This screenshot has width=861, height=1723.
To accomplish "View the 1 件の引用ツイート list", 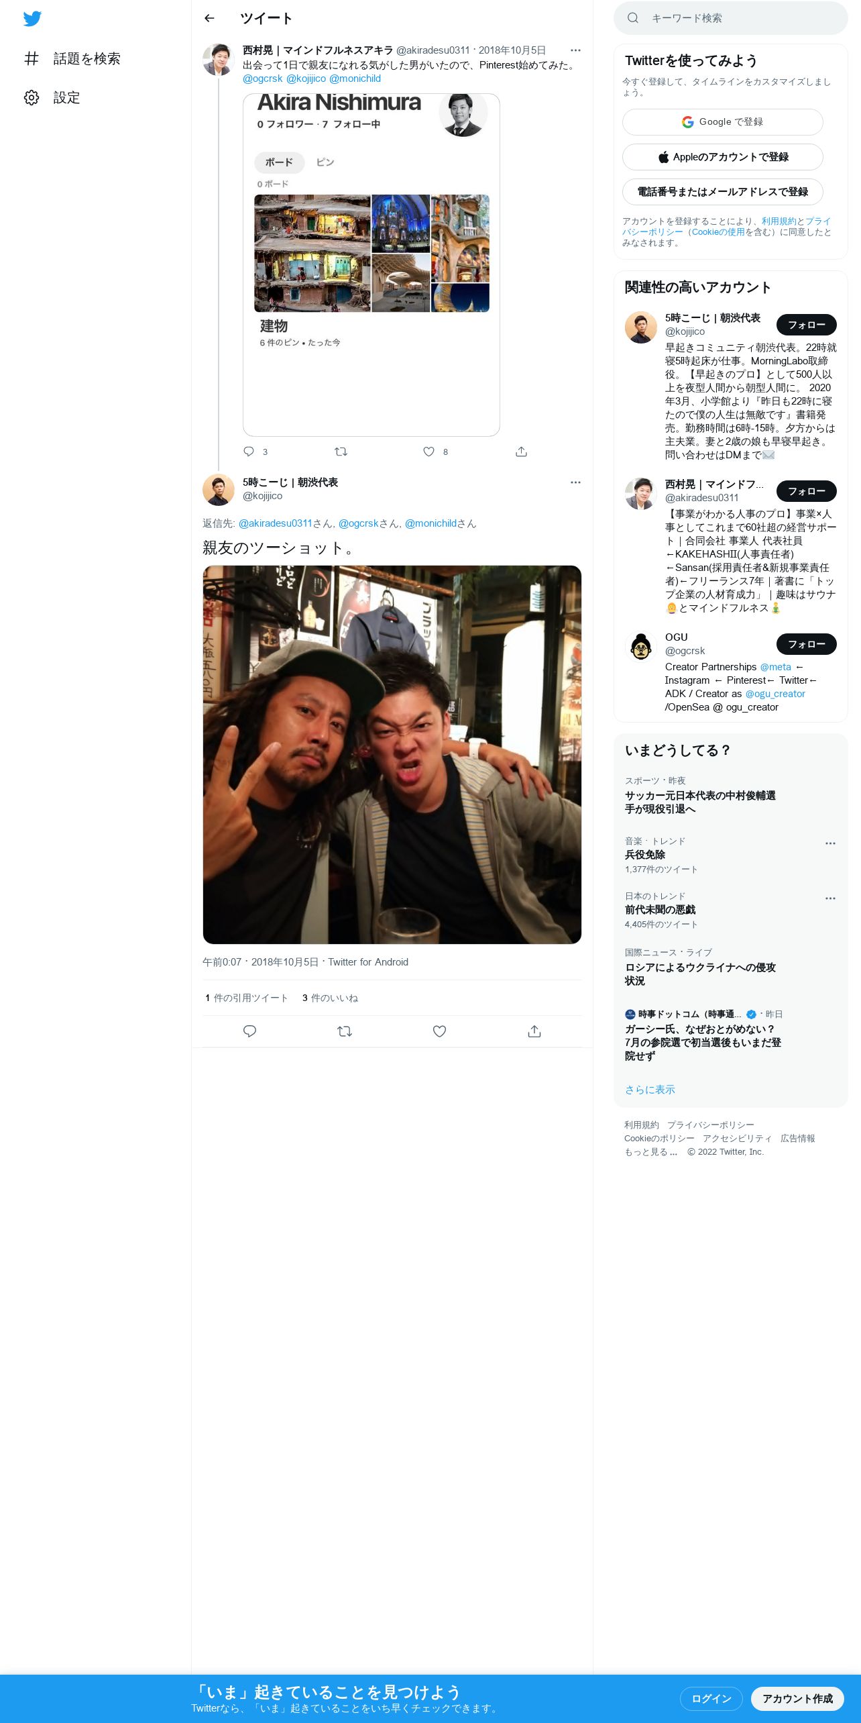I will 246,998.
